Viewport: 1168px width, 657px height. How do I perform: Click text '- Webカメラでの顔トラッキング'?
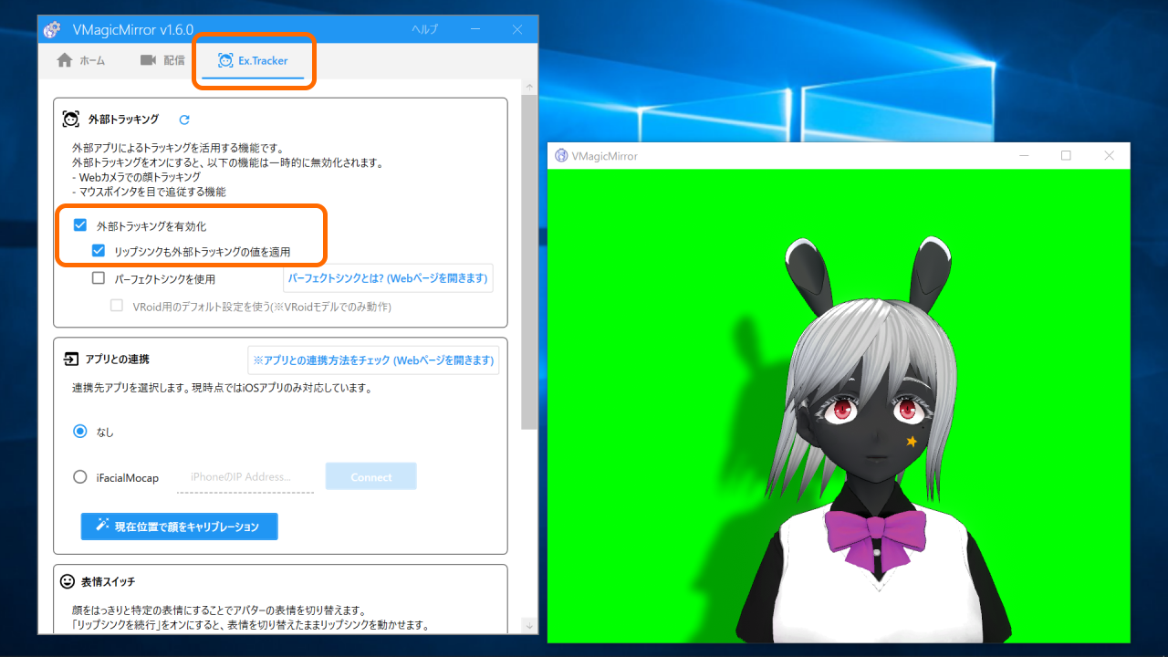(136, 177)
